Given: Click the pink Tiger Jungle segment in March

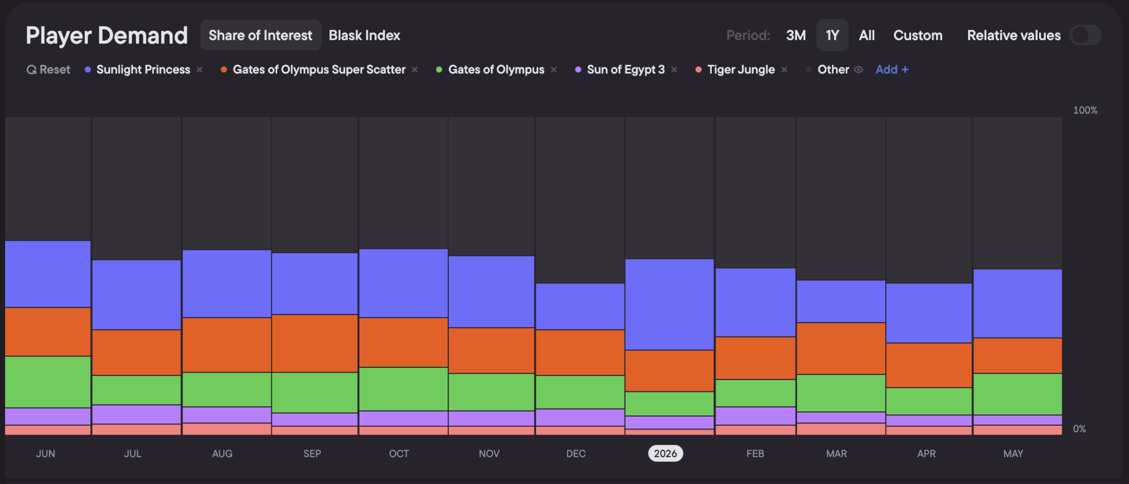Looking at the screenshot, I should point(841,429).
